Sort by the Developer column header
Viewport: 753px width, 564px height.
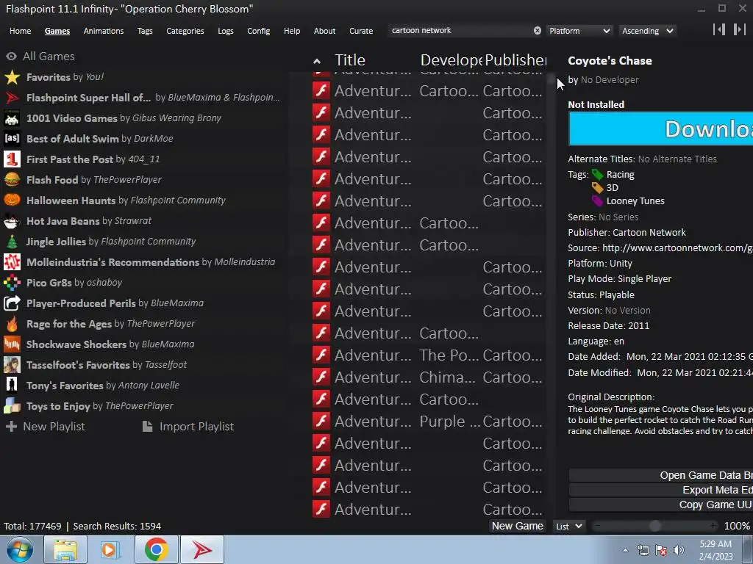451,60
